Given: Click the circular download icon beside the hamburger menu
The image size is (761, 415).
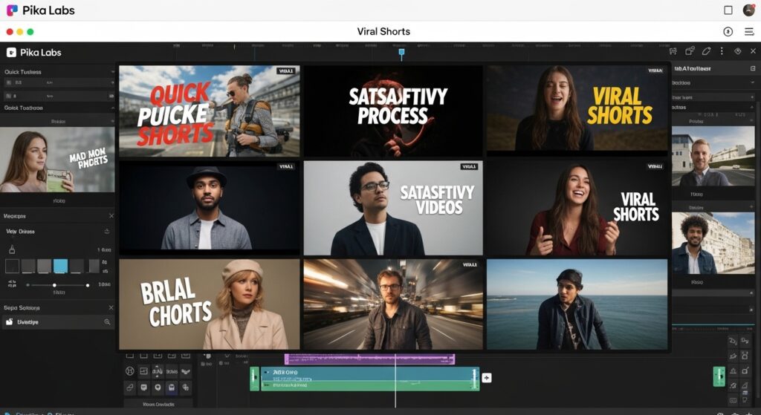Looking at the screenshot, I should pyautogui.click(x=728, y=32).
